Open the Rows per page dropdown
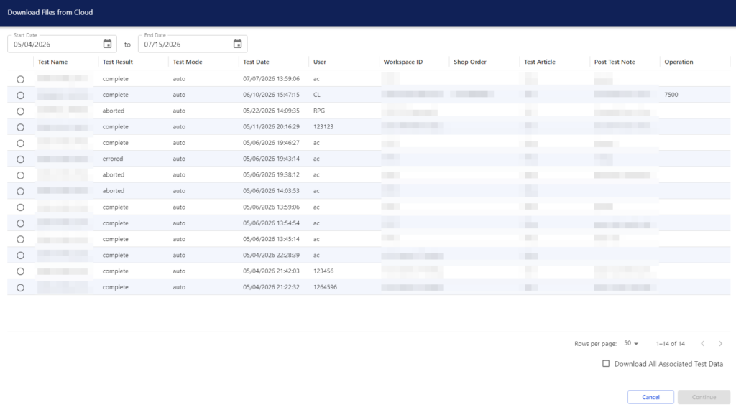Screen dimensions: 736x407 pos(631,343)
